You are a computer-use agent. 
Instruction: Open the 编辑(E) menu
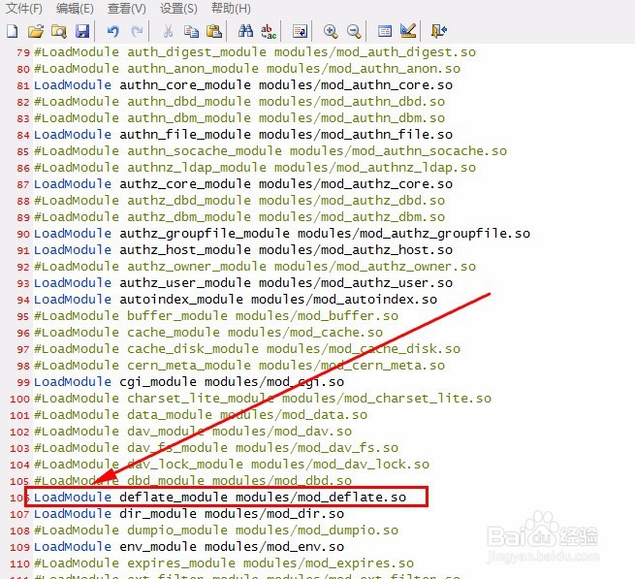[75, 8]
